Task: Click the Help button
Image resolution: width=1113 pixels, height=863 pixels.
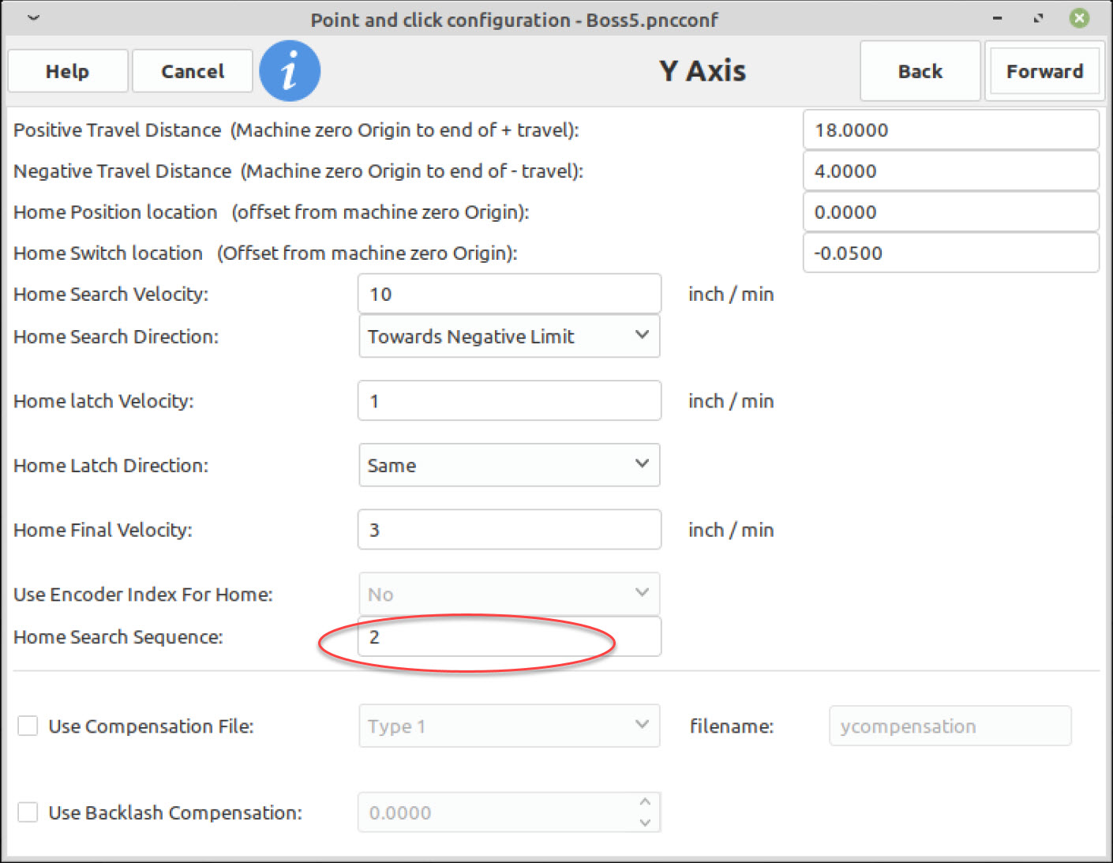Action: coord(68,71)
